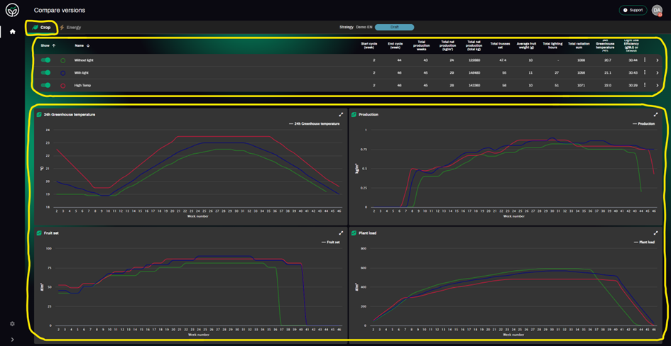This screenshot has width=671, height=346.
Task: Toggle the 24h Greenhouse temperature legend entry
Action: click(314, 124)
